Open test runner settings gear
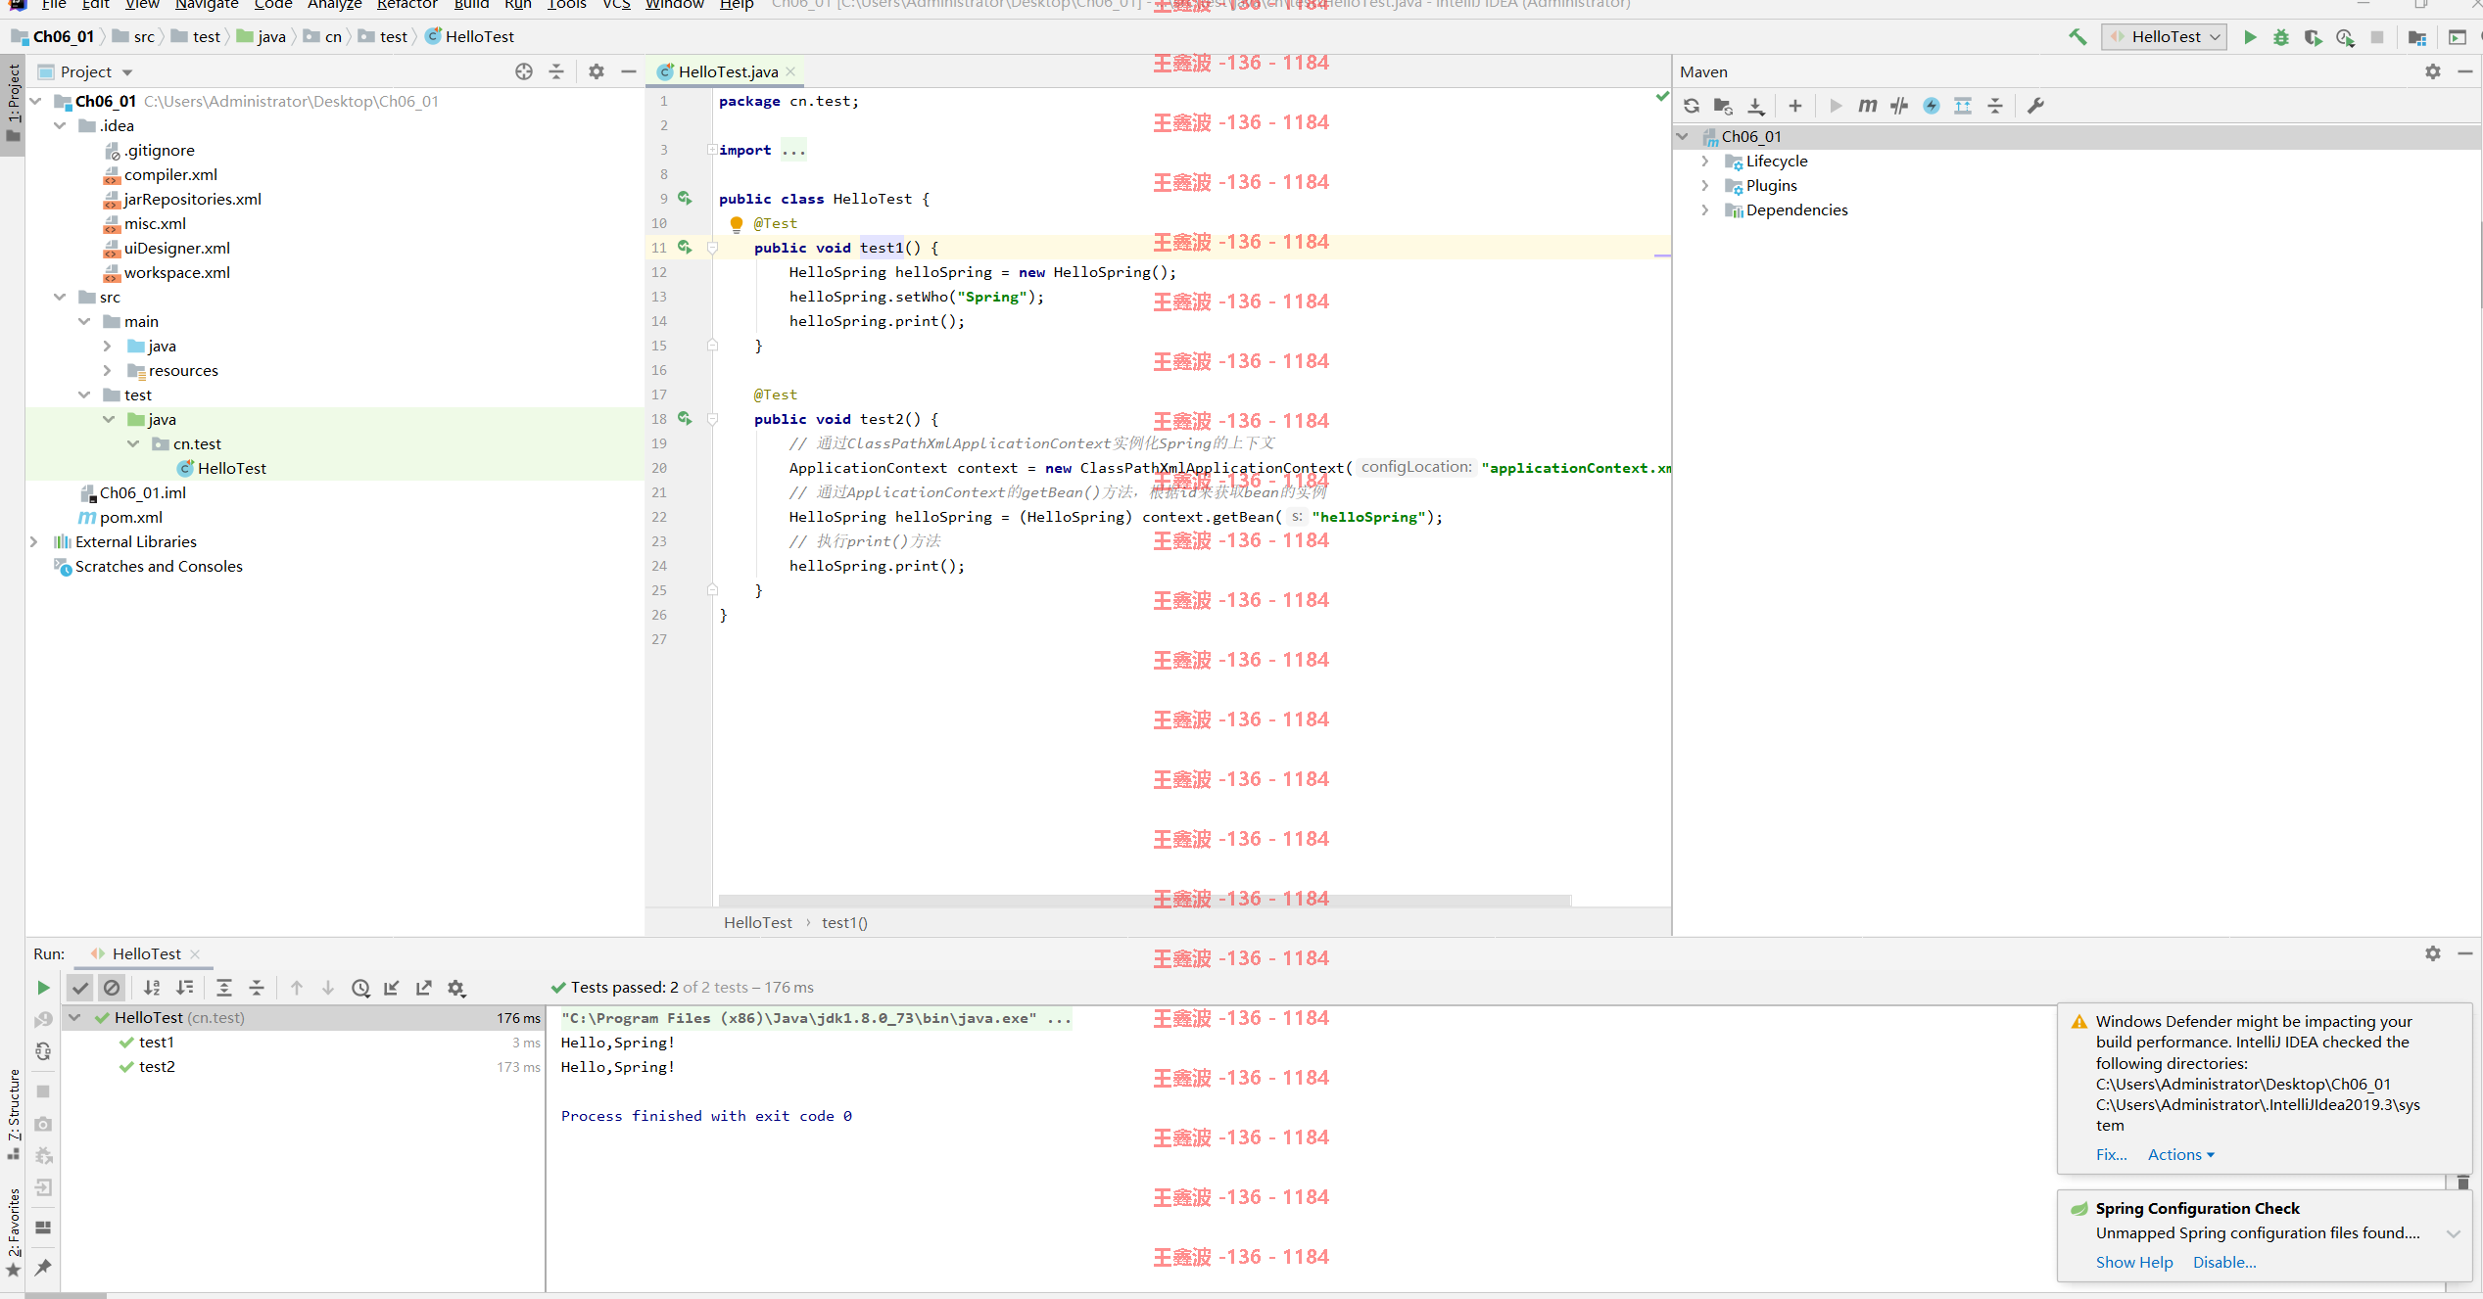This screenshot has width=2483, height=1299. click(456, 988)
